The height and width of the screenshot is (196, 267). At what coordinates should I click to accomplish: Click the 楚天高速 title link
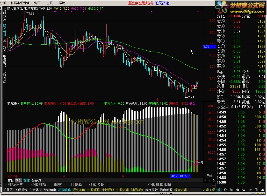coord(162,3)
